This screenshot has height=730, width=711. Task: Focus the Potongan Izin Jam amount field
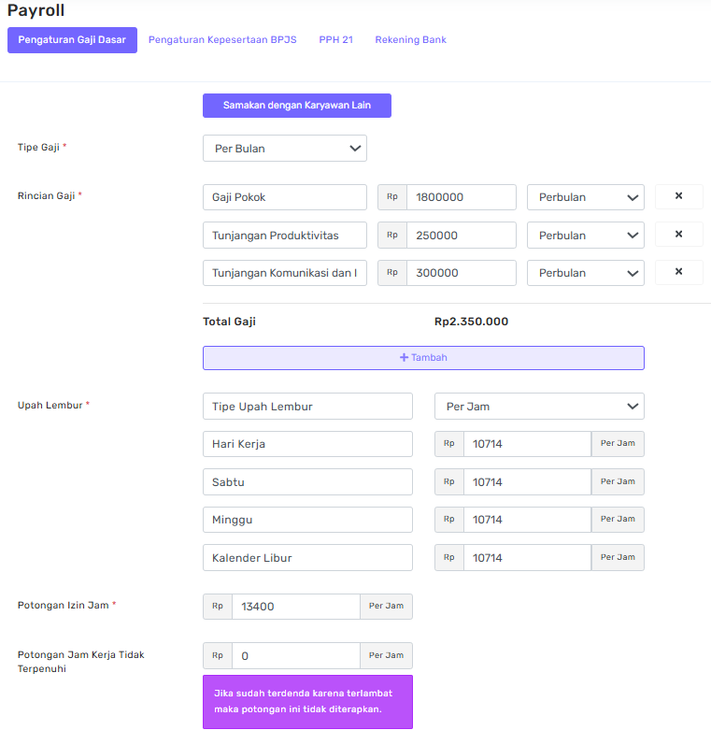pos(295,607)
